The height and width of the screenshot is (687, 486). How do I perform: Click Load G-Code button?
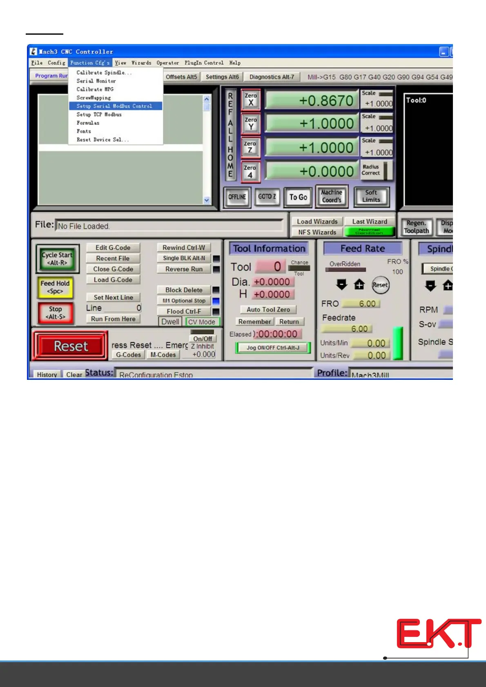click(x=113, y=279)
